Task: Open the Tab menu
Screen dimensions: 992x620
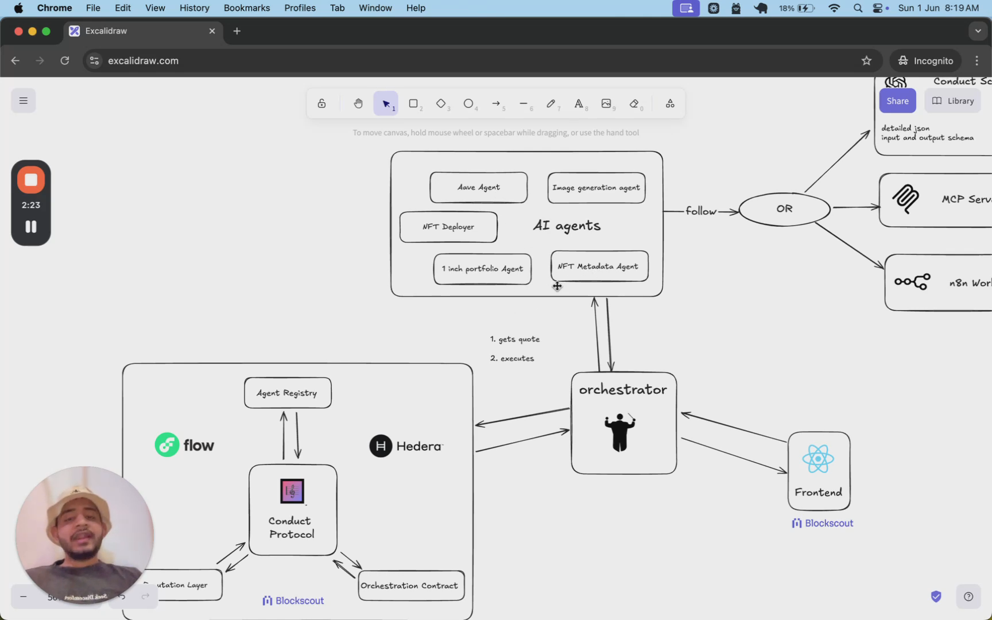Action: (337, 8)
